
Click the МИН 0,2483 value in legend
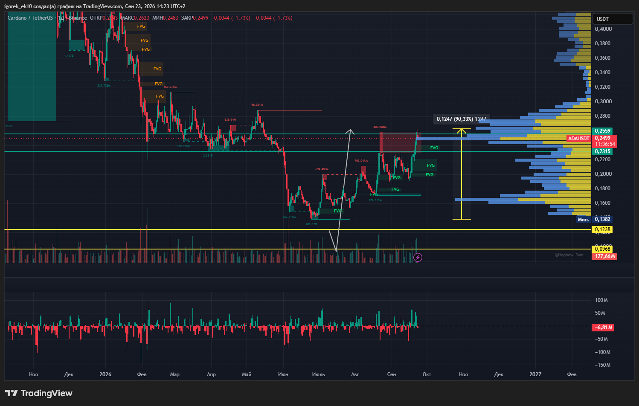[165, 18]
